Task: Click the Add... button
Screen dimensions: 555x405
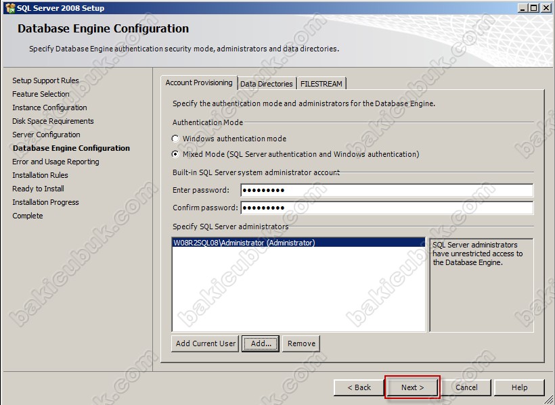Action: pyautogui.click(x=261, y=343)
